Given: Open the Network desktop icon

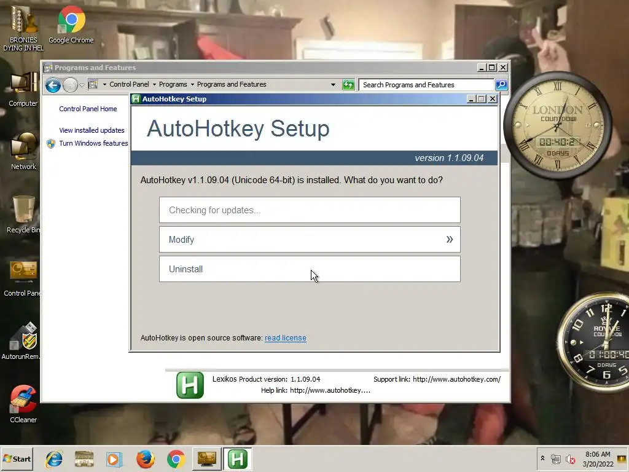Looking at the screenshot, I should point(23,152).
